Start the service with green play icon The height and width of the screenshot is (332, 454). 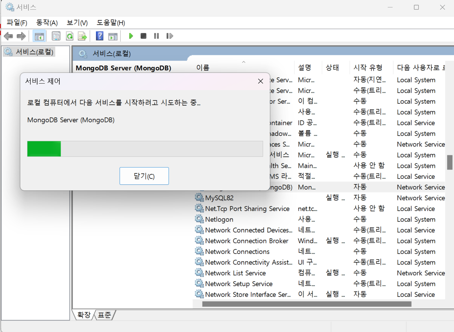[131, 36]
